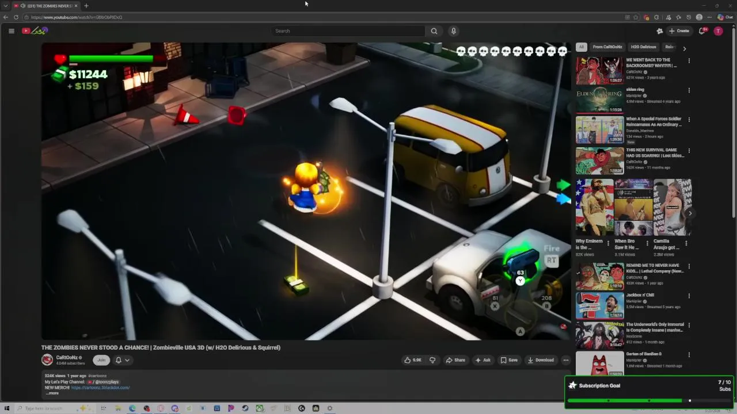Open the browser tab list dropdown

6,6
